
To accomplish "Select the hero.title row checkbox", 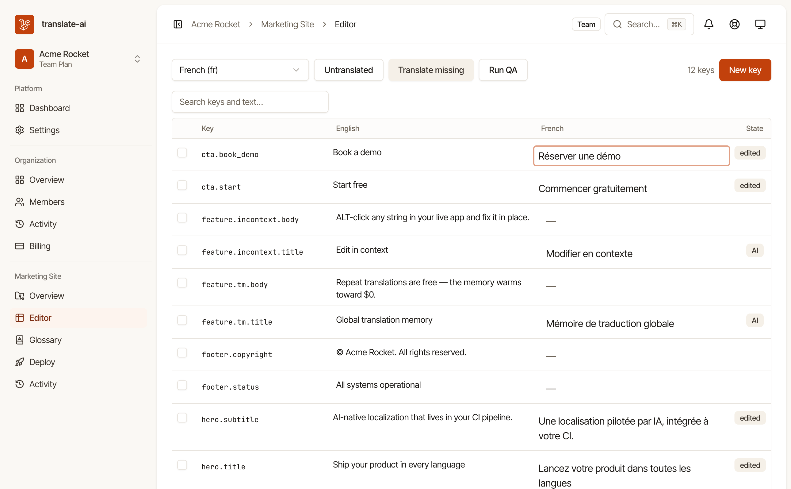I will point(182,465).
